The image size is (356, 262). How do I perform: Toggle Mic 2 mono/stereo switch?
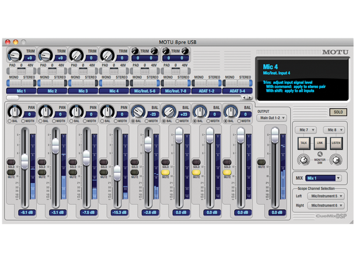(x=52, y=83)
